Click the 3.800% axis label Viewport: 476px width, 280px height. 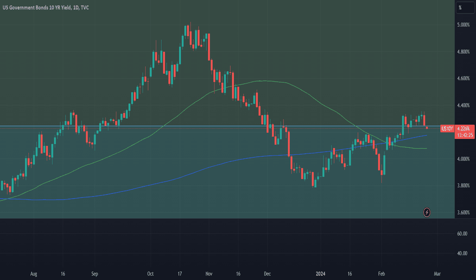(x=463, y=185)
